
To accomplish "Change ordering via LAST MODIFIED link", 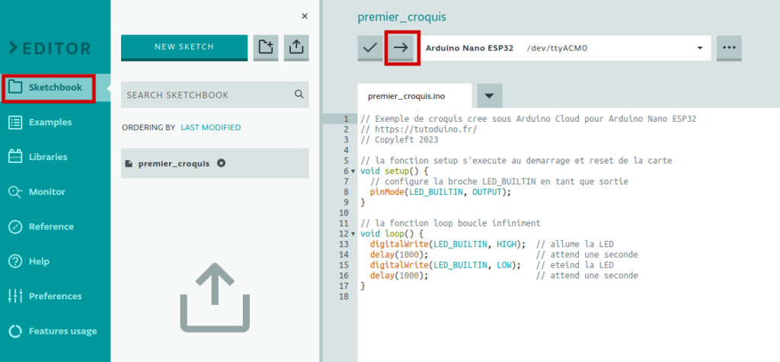I will pyautogui.click(x=210, y=127).
